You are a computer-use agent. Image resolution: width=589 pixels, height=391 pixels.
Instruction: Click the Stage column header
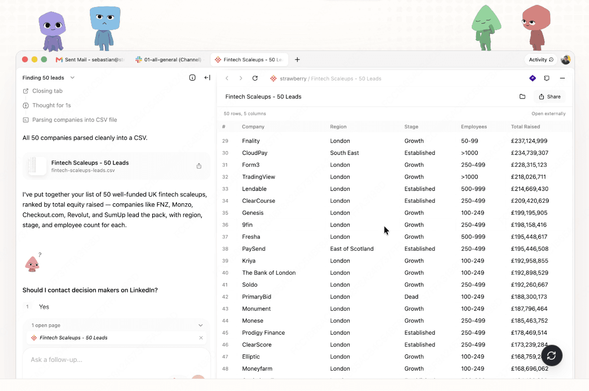(x=411, y=126)
